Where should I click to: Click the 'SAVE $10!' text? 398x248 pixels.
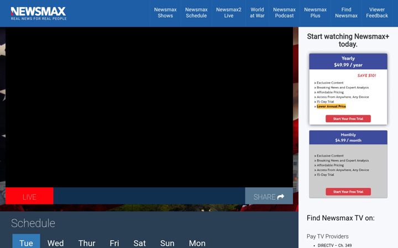pos(367,76)
